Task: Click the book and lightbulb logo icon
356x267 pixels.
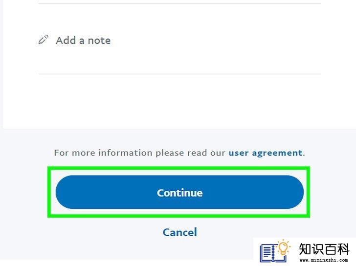Action: click(x=275, y=251)
